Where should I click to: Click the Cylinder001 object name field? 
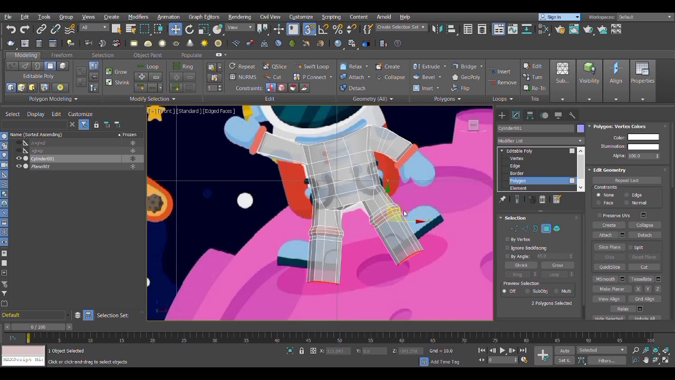pyautogui.click(x=535, y=128)
